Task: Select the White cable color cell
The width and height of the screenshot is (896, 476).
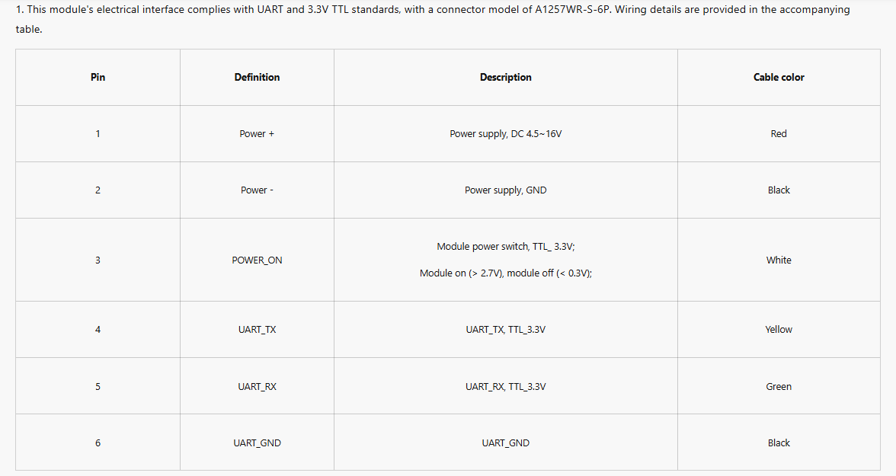Action: (779, 260)
